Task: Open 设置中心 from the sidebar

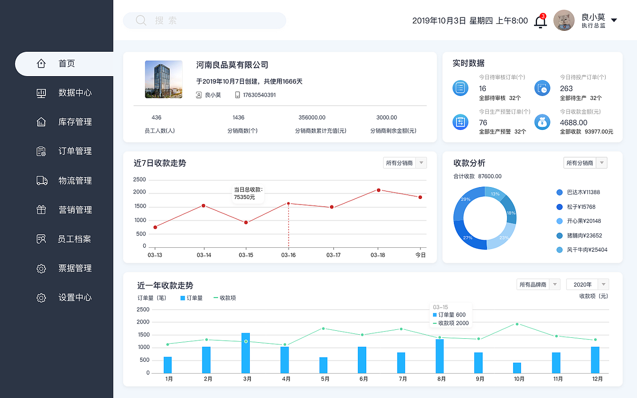Action: click(x=41, y=298)
